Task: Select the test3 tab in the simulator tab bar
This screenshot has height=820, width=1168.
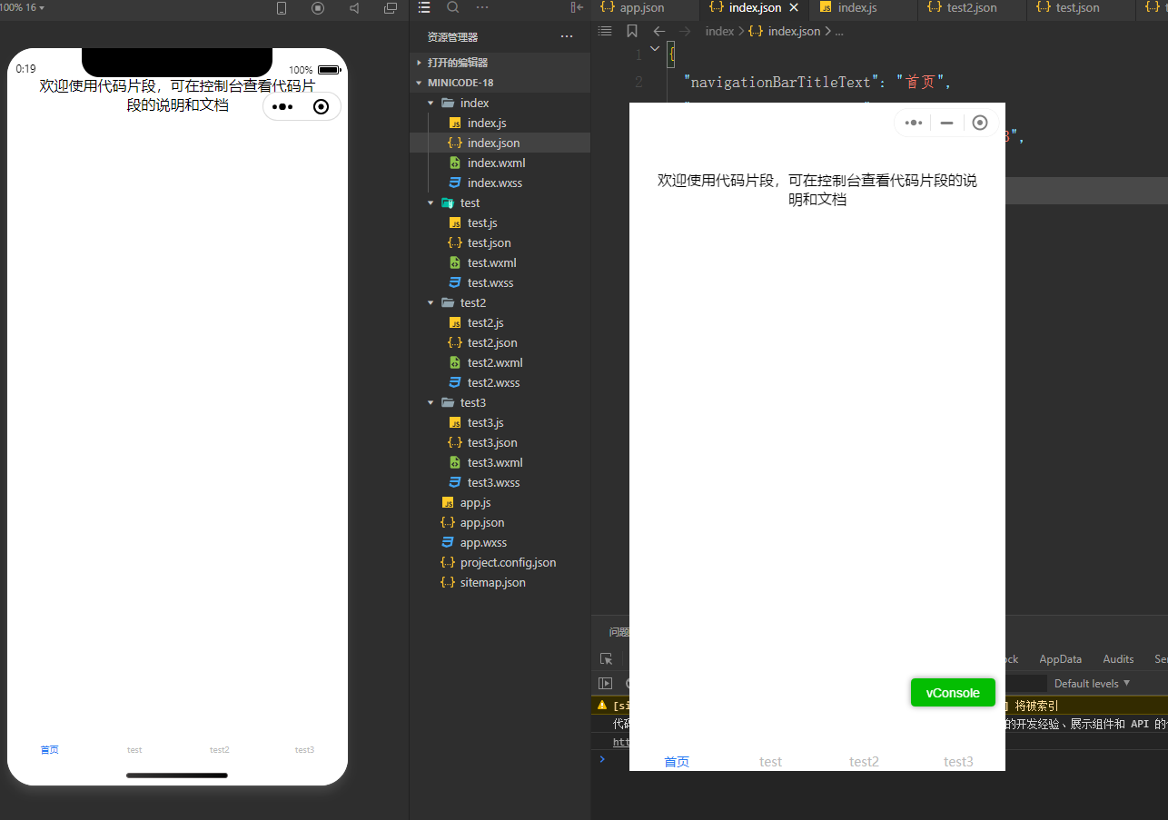Action: pos(303,749)
